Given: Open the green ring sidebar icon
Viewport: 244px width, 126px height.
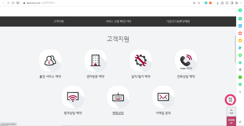Looking at the screenshot, I should (240, 10).
